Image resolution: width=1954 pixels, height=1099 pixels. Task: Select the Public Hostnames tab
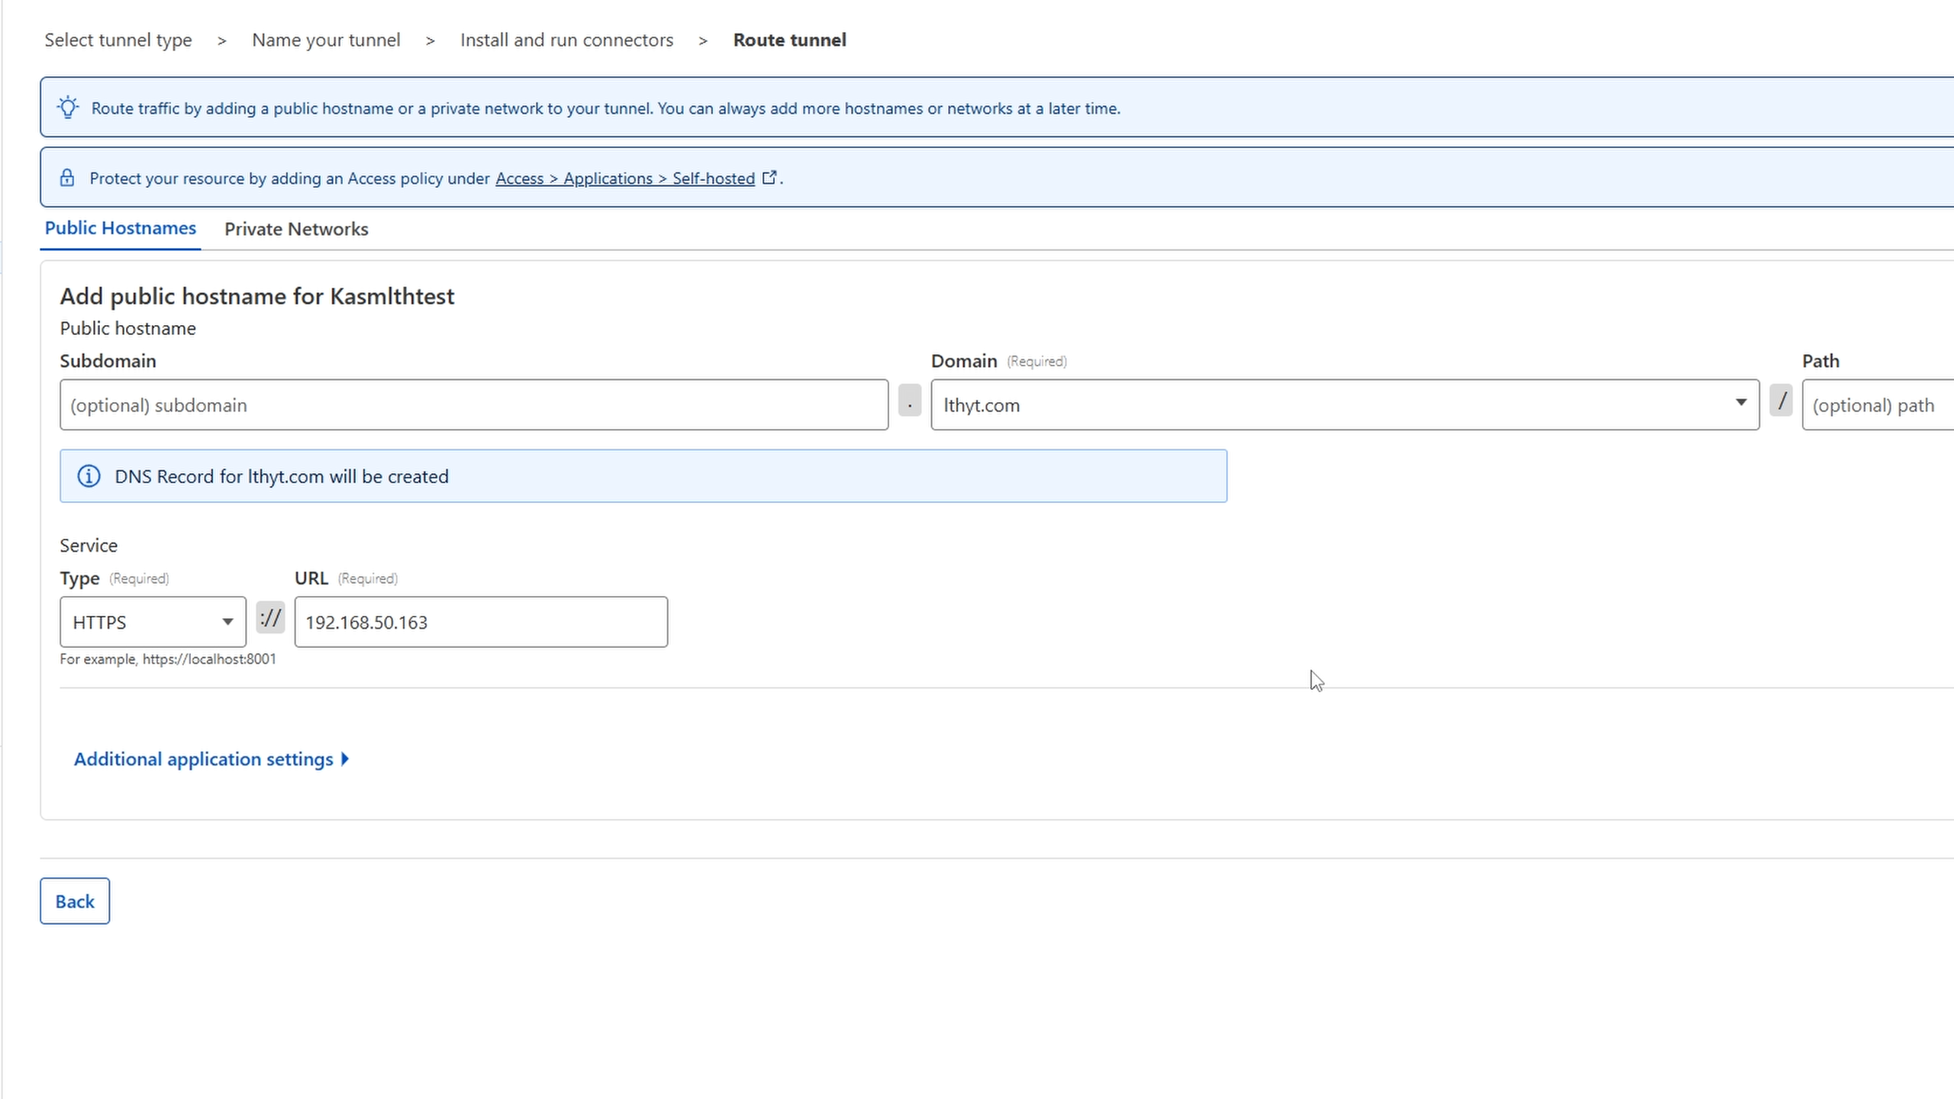[120, 227]
